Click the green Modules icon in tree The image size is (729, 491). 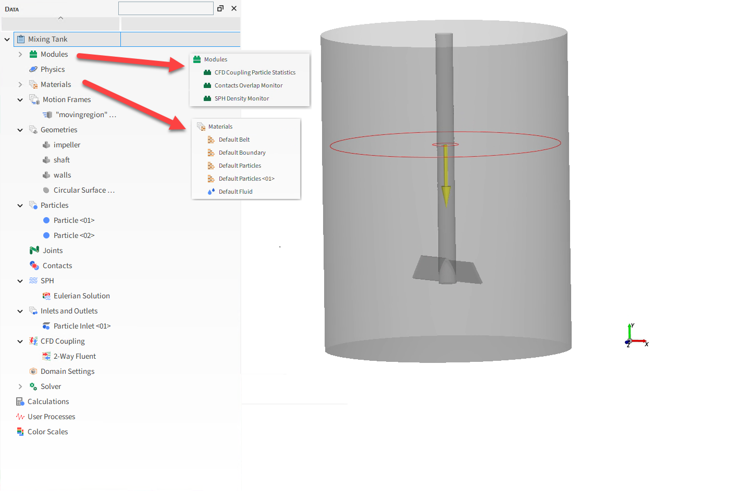click(33, 54)
